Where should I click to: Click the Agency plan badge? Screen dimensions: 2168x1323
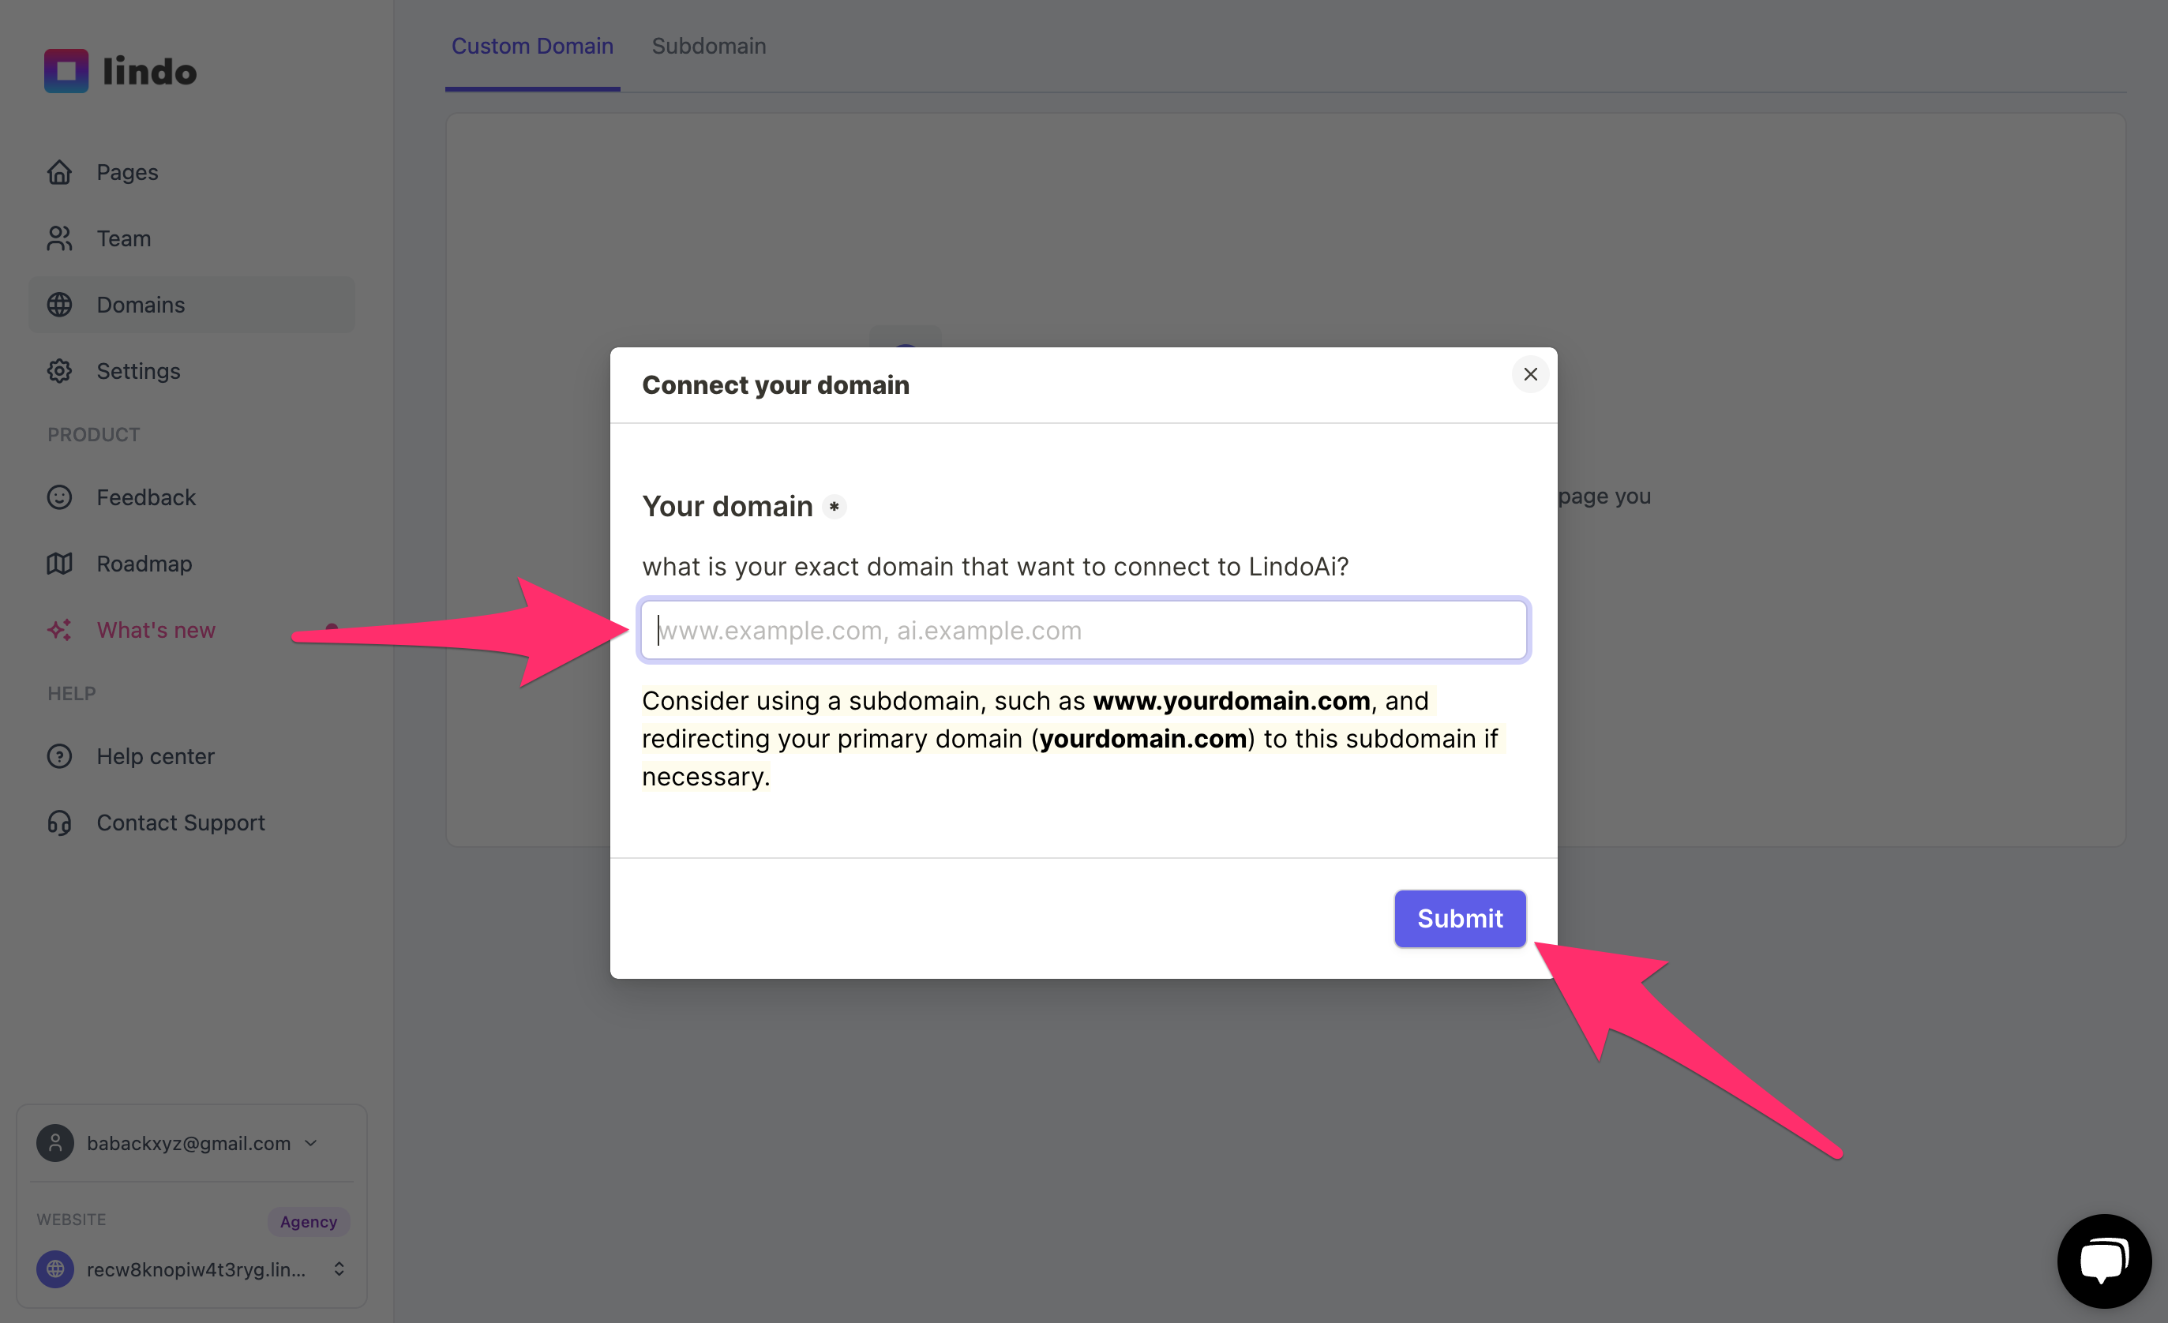pos(308,1221)
